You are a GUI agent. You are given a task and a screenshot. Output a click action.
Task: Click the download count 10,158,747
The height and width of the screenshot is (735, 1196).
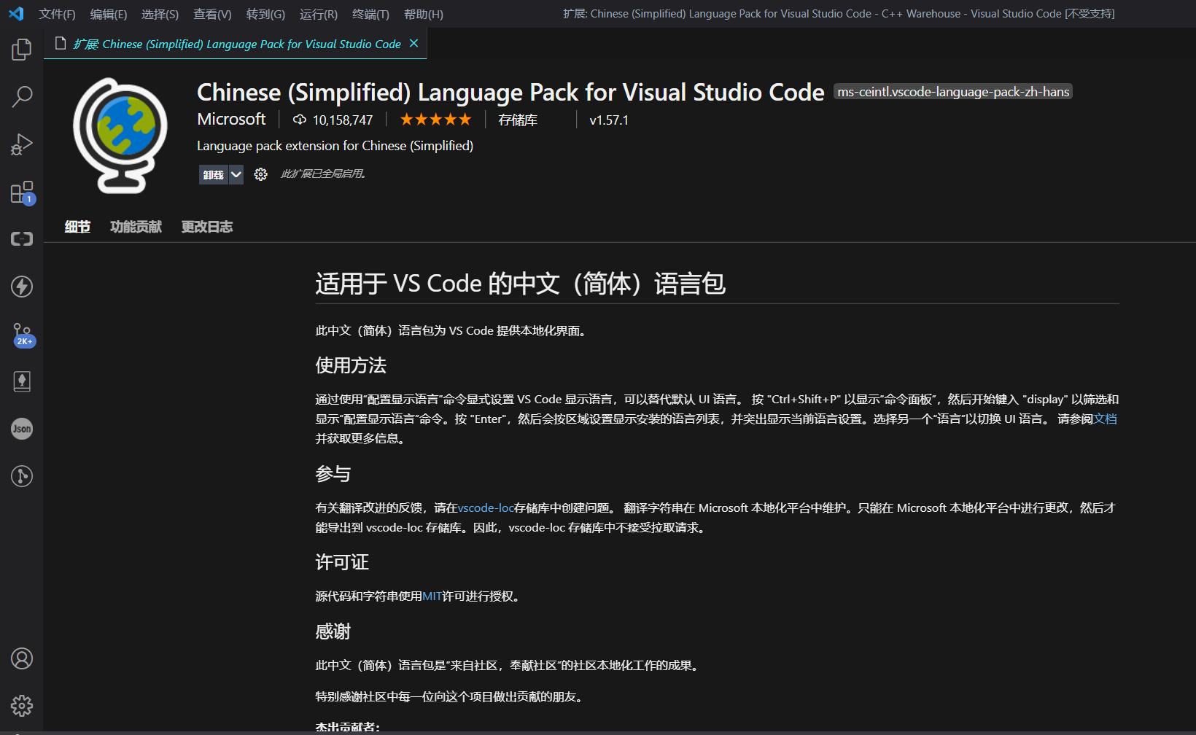[x=343, y=120]
